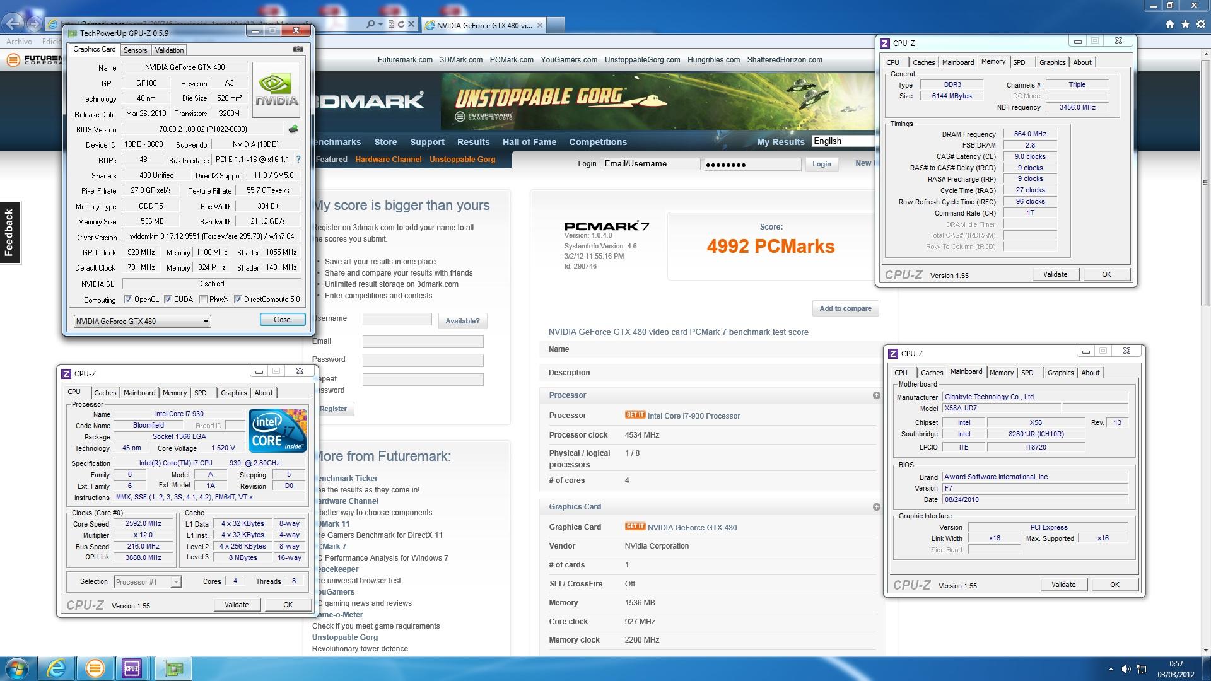Open the address bar search dropdown arrow
The image size is (1211, 681).
pos(380,24)
